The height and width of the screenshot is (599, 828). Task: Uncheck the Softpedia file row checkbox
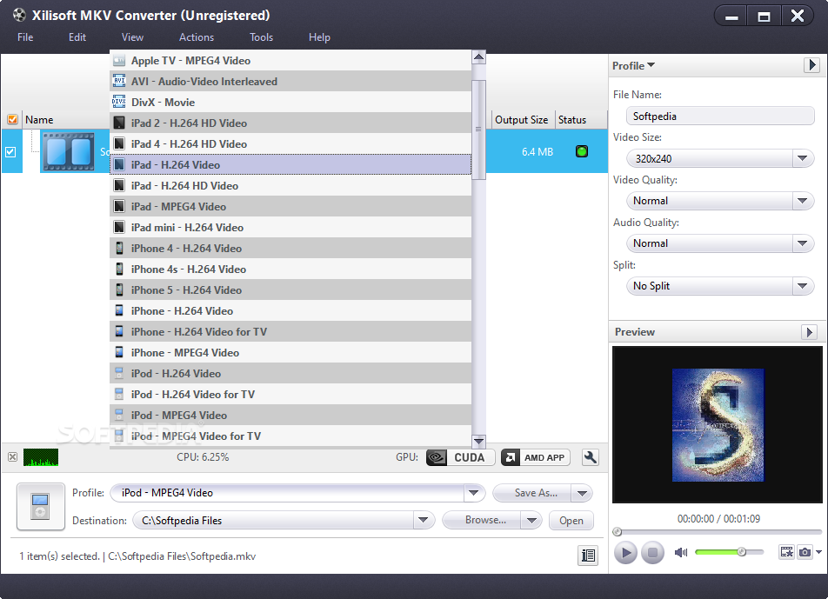tap(10, 152)
